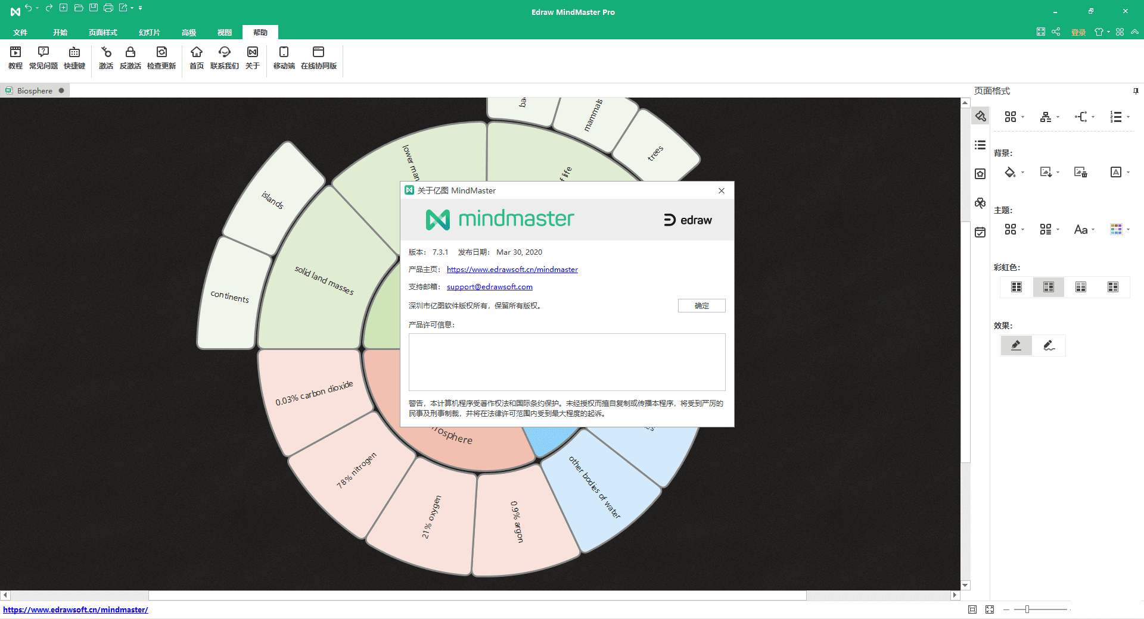Select the page format paint-bucket side tab
This screenshot has height=619, width=1144.
(x=980, y=116)
